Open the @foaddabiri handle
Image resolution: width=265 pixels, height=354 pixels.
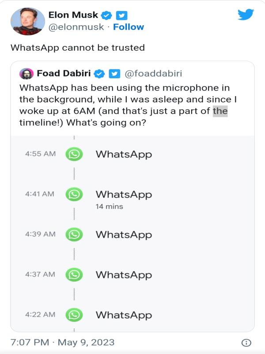click(153, 73)
